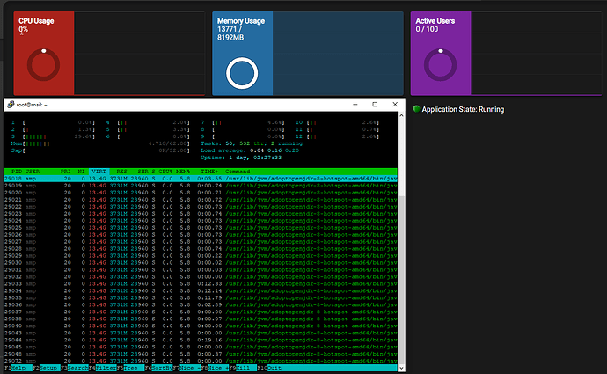Select the Active Users card title

(x=435, y=21)
